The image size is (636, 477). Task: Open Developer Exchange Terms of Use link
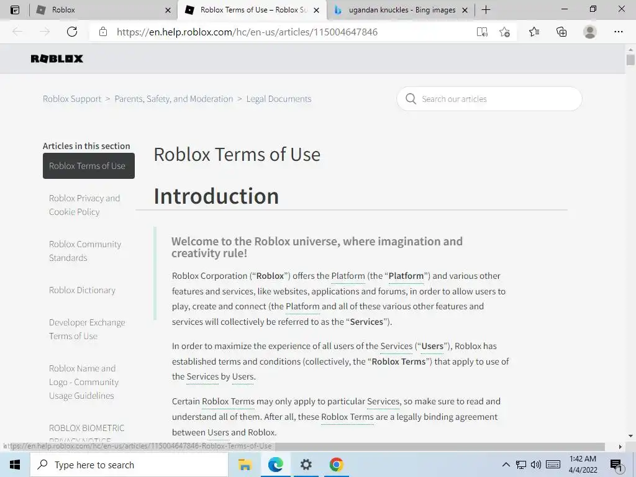(87, 329)
